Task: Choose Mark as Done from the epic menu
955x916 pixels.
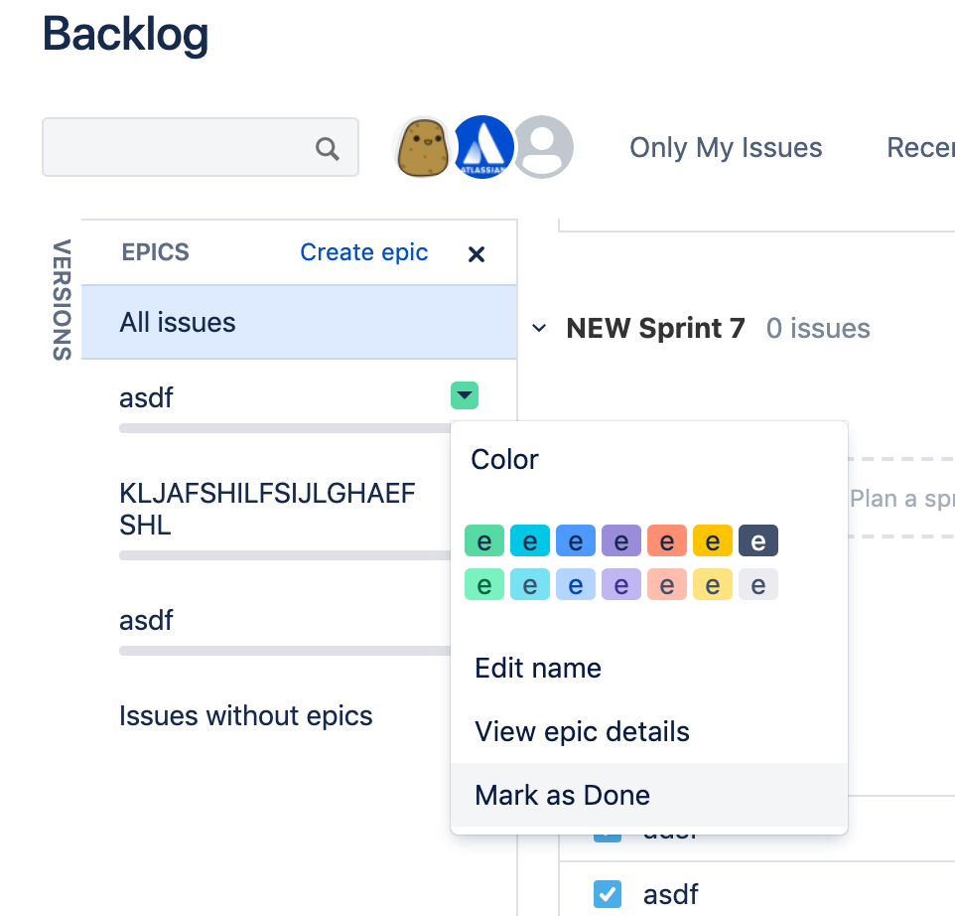Action: (x=563, y=795)
